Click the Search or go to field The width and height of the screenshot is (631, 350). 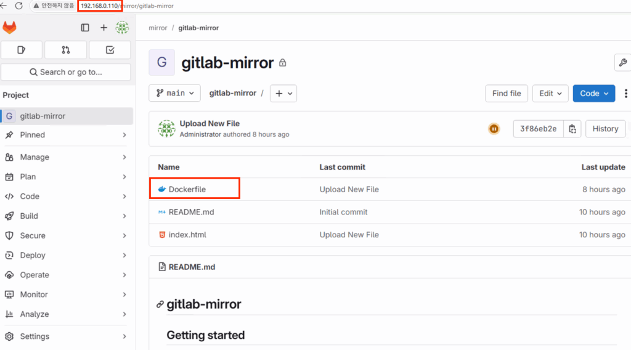(65, 72)
